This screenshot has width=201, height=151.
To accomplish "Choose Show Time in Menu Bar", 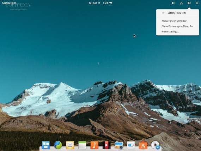I will point(177,21).
